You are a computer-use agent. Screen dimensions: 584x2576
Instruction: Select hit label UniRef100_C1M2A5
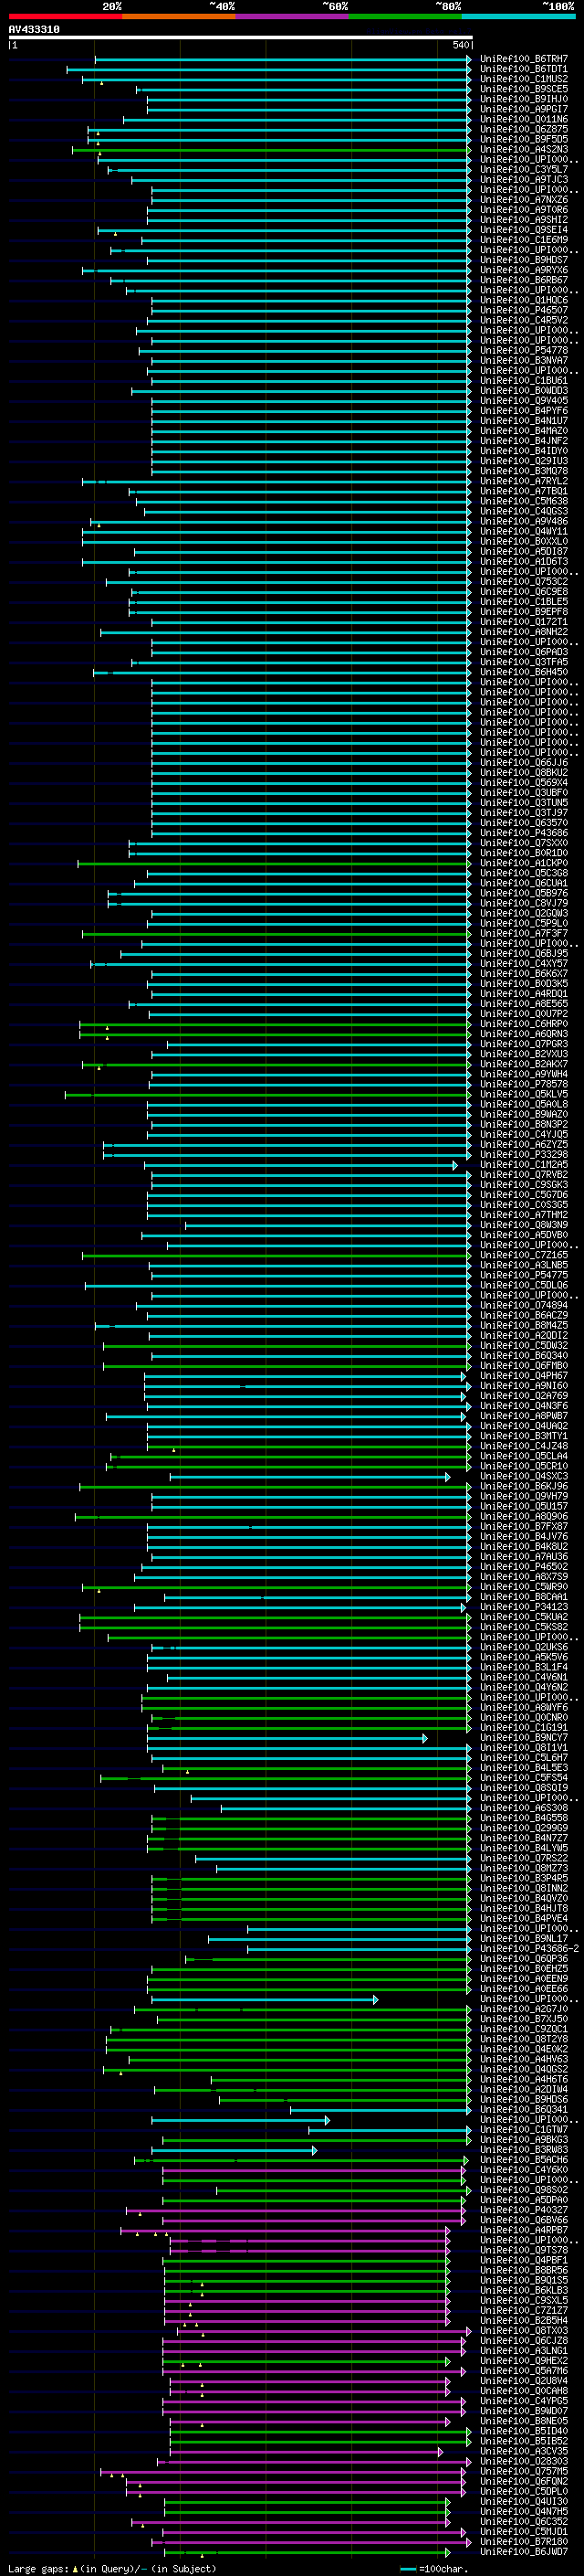click(524, 1165)
